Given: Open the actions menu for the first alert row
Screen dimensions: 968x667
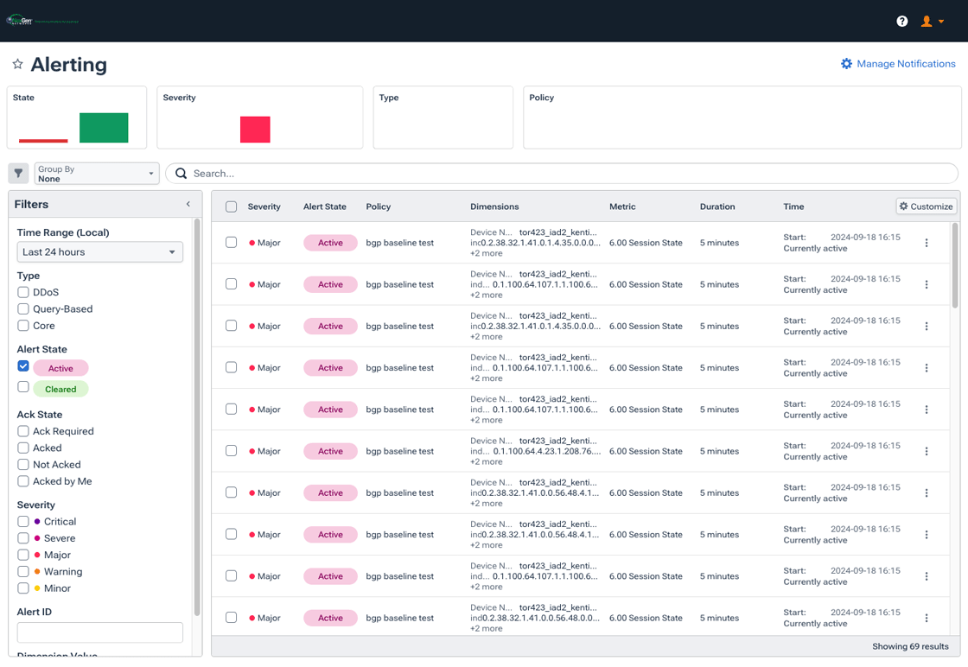Looking at the screenshot, I should [927, 243].
